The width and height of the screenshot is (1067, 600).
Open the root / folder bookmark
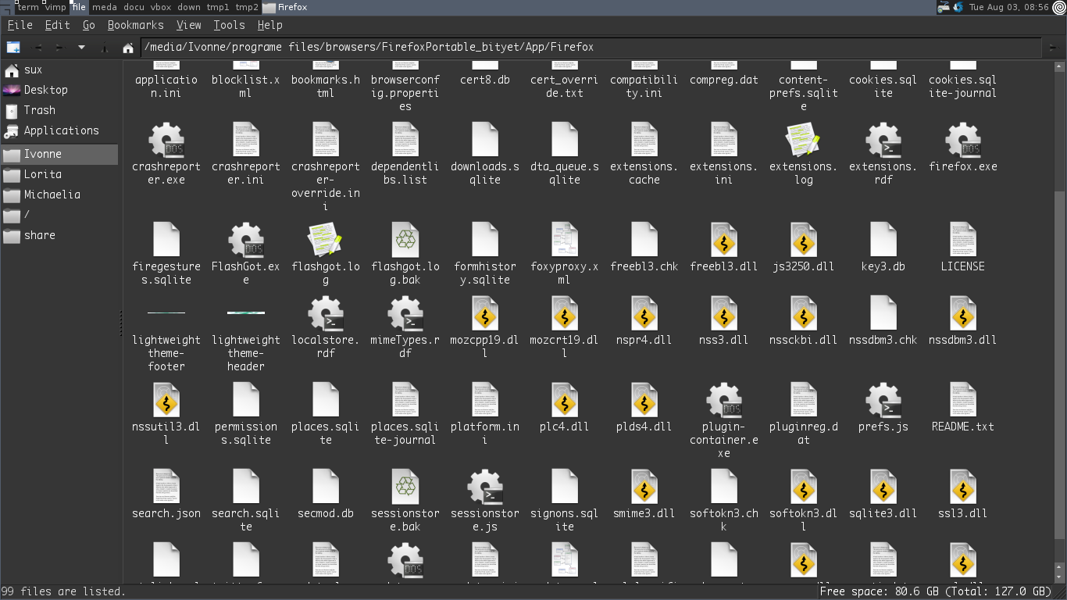(59, 215)
